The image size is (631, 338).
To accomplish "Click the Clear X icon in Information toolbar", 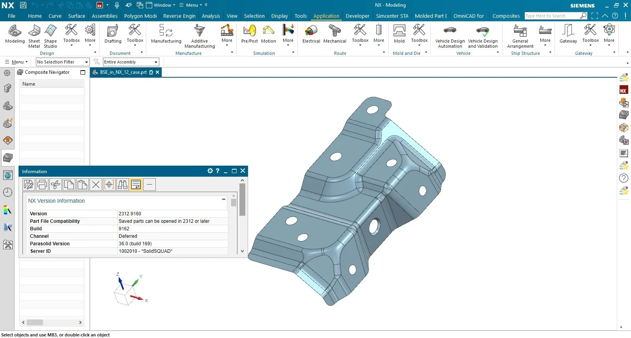I will click(96, 184).
